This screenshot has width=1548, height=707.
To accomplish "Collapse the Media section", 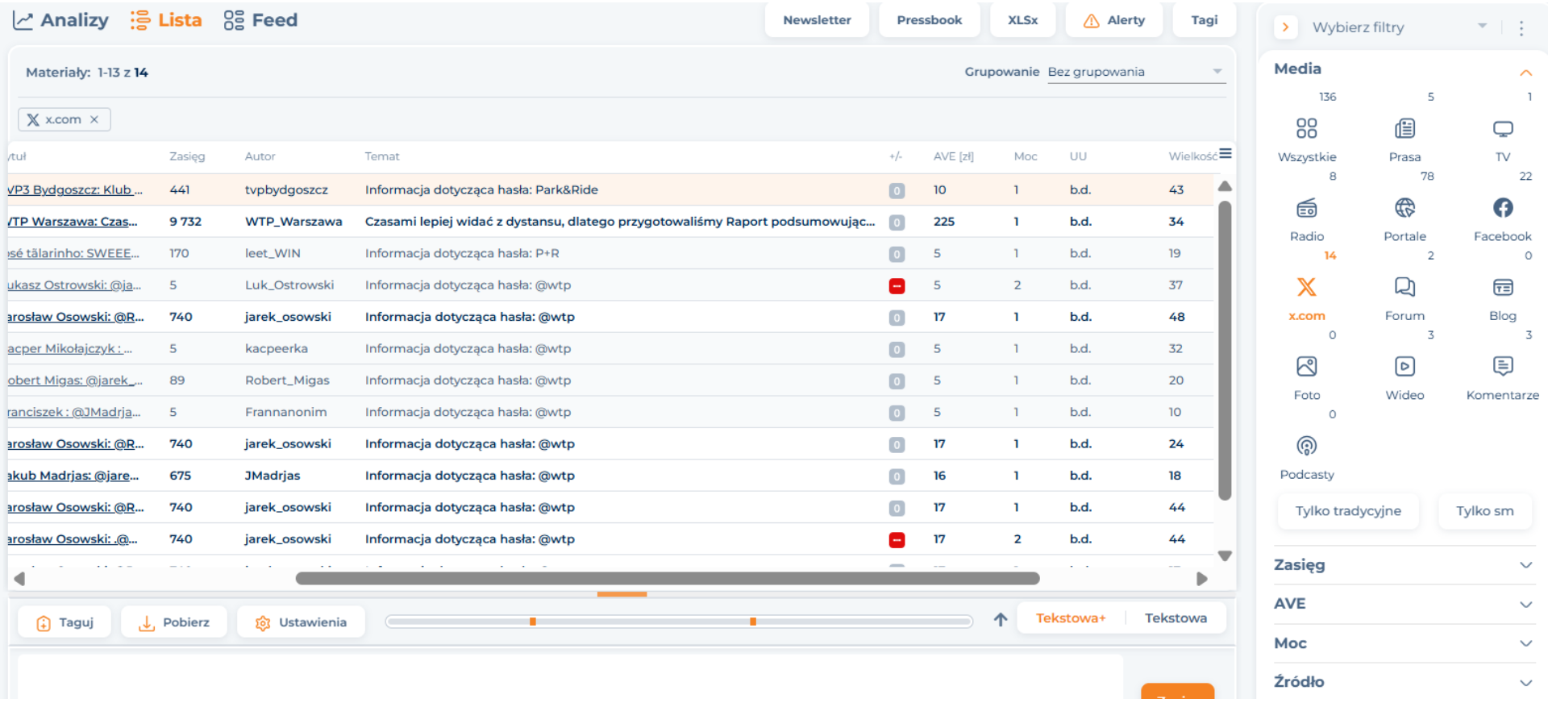I will pyautogui.click(x=1525, y=73).
